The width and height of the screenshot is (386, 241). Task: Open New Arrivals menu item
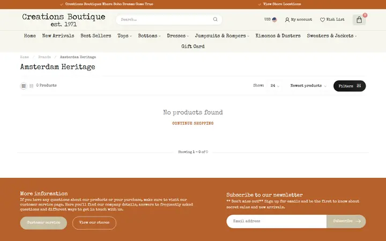58,36
